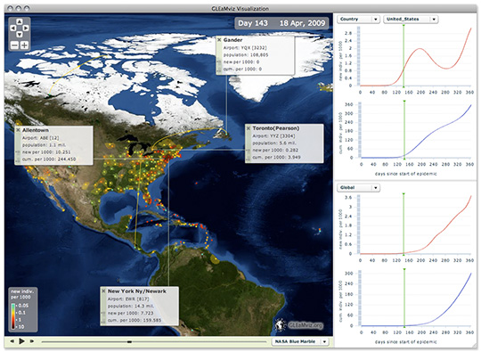Image resolution: width=481 pixels, height=352 pixels.
Task: Open the Country aggregation level dropdown
Action: click(x=358, y=19)
